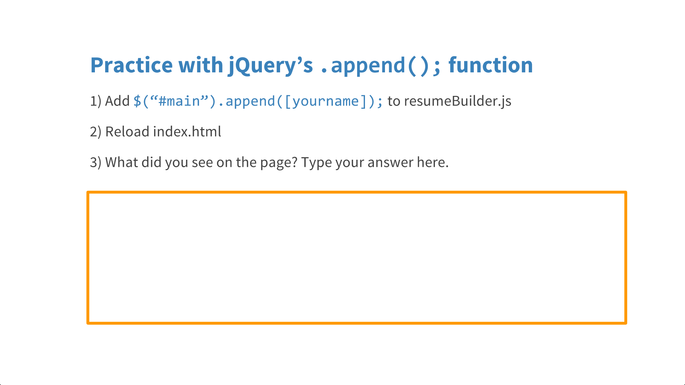Select the "3)" step number
685x385 pixels.
(x=96, y=163)
